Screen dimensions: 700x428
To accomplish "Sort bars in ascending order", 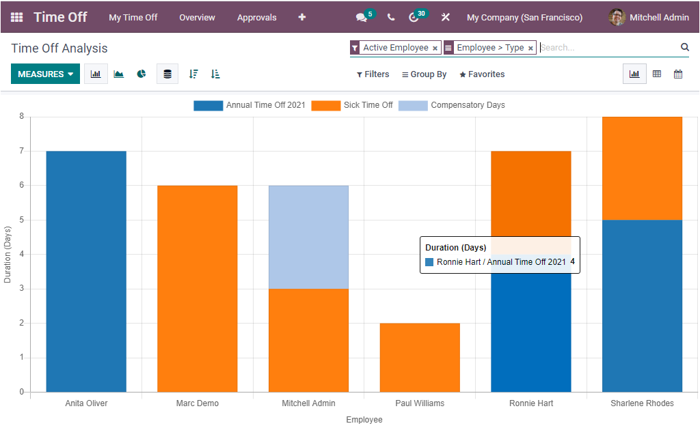I will pyautogui.click(x=215, y=74).
